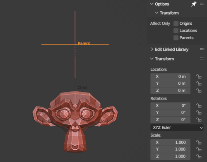Click the Scale Z field
This screenshot has width=207, height=162.
171,156
